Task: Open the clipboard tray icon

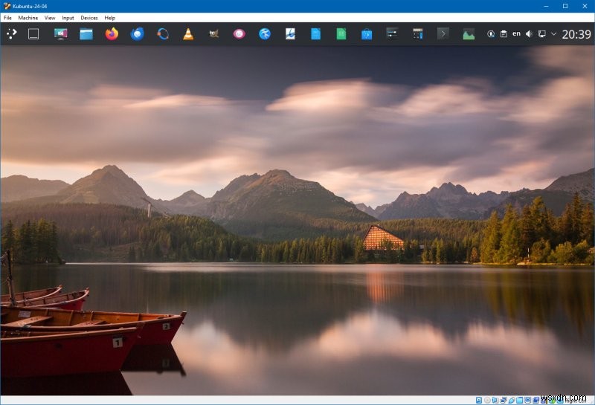Action: [x=504, y=33]
